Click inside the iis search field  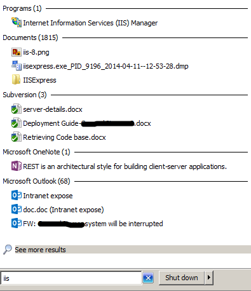tap(71, 278)
